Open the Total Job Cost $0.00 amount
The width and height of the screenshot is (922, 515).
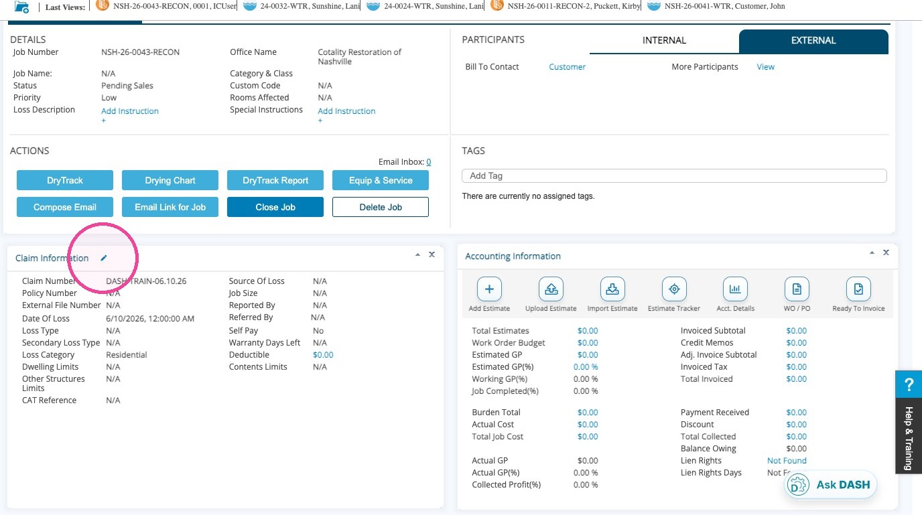[x=588, y=437]
